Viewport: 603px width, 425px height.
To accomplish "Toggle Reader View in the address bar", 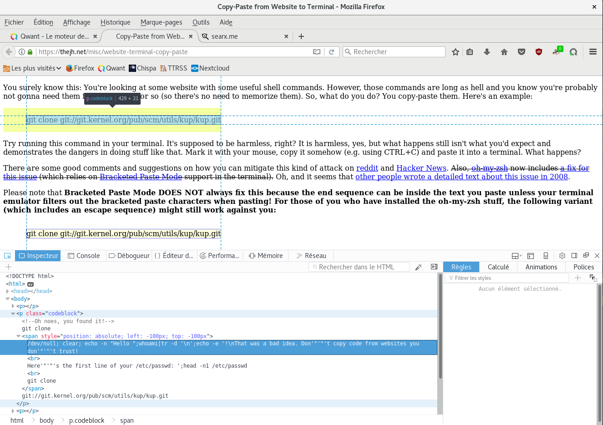I will pyautogui.click(x=317, y=52).
